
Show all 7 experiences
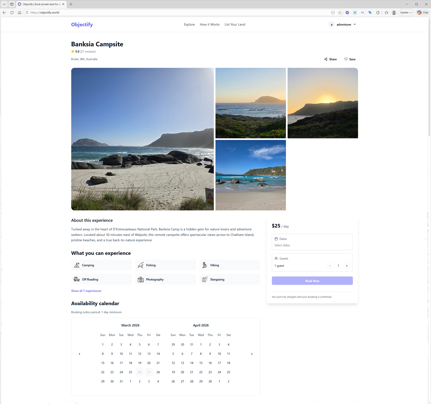(86, 291)
